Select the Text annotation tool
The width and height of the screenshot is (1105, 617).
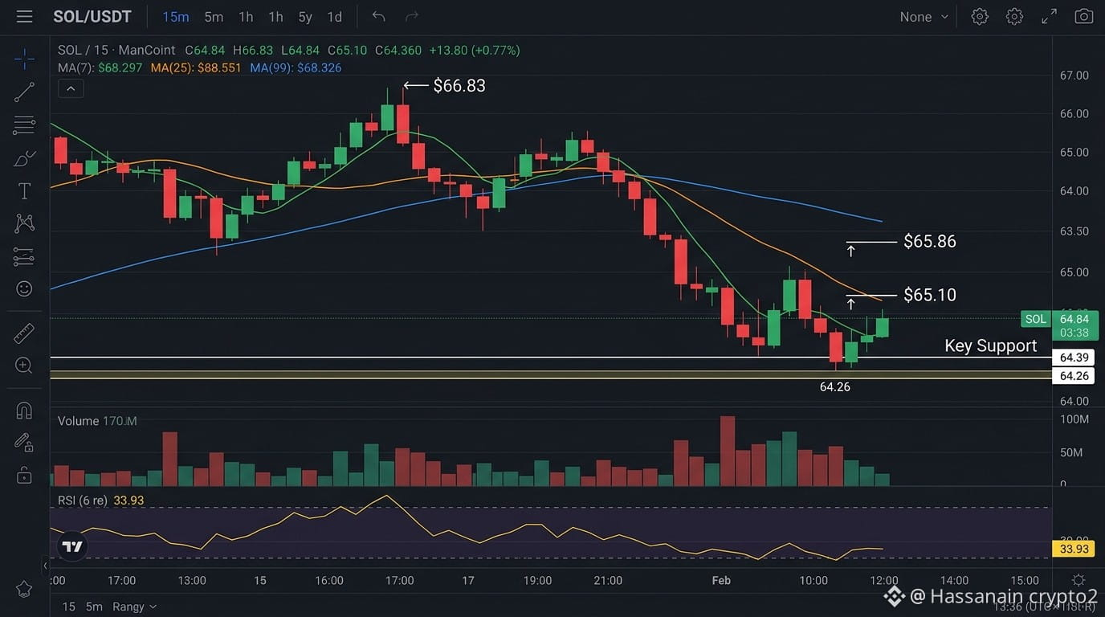[x=24, y=191]
